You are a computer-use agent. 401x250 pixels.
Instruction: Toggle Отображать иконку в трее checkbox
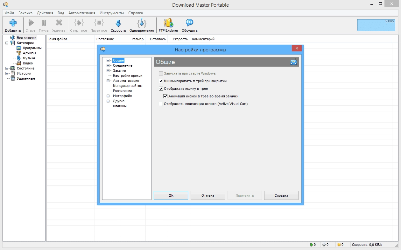click(x=161, y=89)
